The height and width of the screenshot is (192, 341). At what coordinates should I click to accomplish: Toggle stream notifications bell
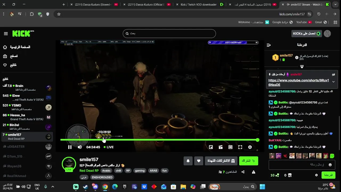point(188,161)
